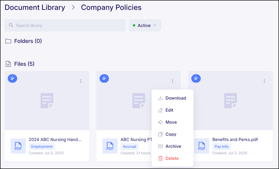This screenshot has height=169, width=279.
Task: Open preview thumbnail of 2024 ABC Nursing Handbook
Action: [x=47, y=101]
